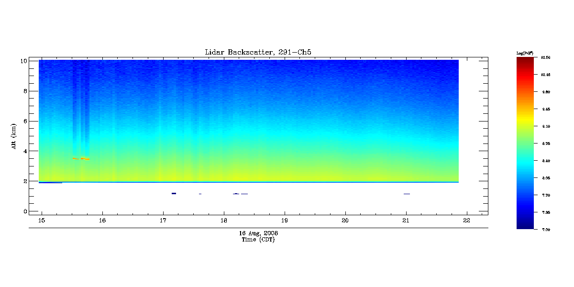The height and width of the screenshot is (287, 574).
Task: Click the colorbar label '7.35'
Action: (x=546, y=212)
